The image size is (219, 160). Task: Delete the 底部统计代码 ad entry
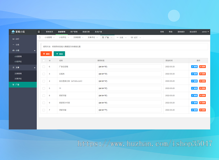point(203,103)
